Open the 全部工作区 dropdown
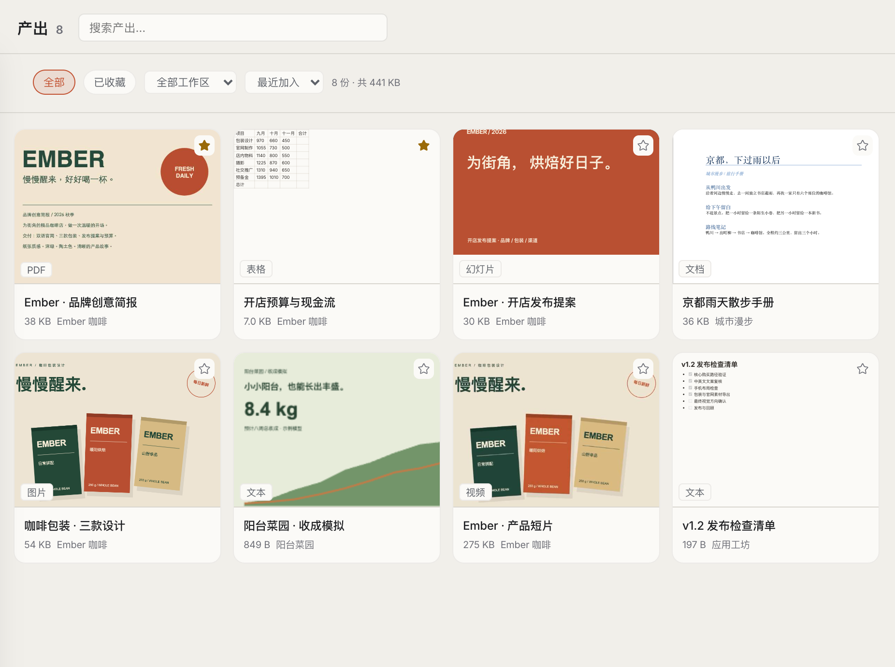 [x=190, y=82]
